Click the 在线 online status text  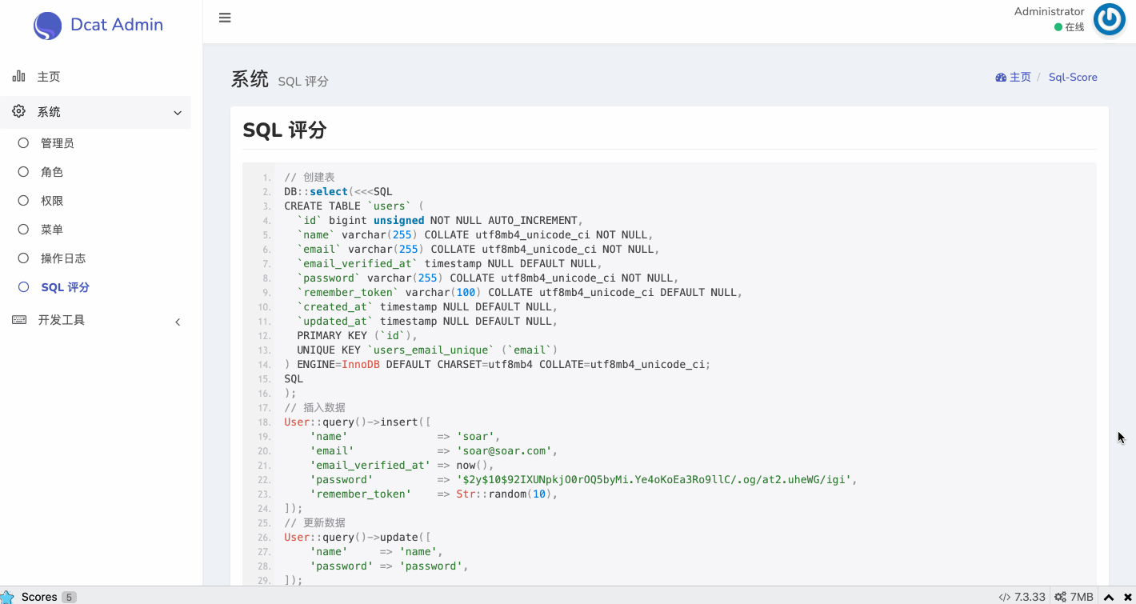pyautogui.click(x=1074, y=27)
